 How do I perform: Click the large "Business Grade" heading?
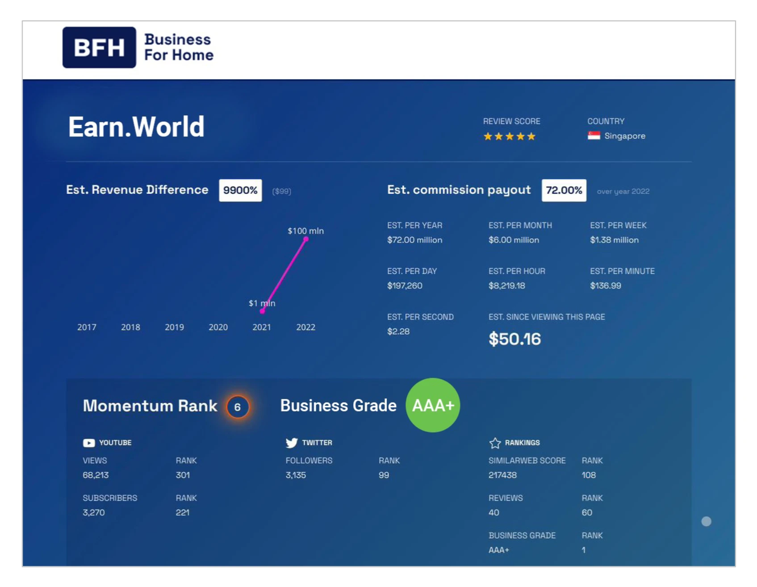[338, 406]
